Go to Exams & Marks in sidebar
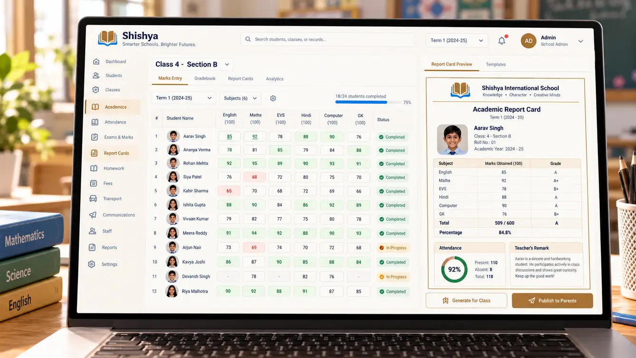636x358 pixels. coord(119,137)
